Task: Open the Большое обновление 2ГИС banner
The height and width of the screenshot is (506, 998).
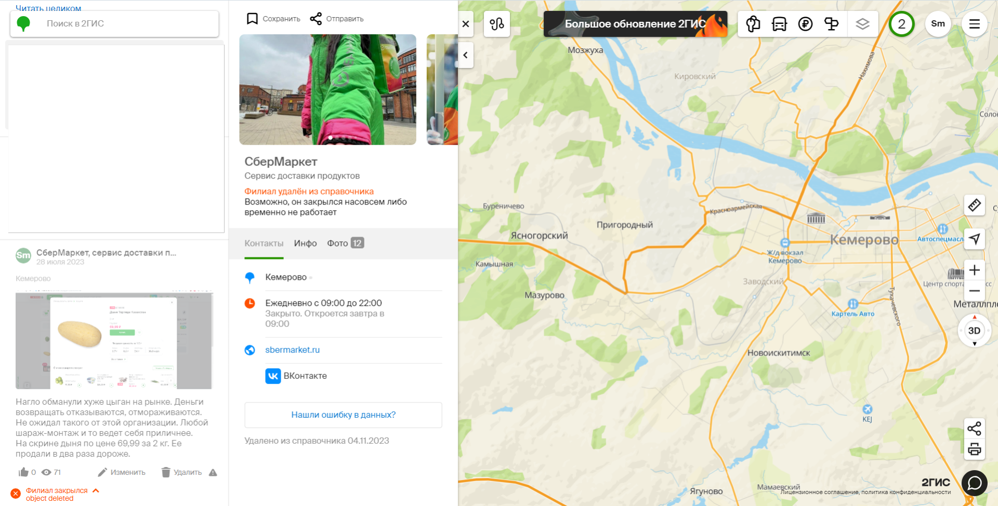Action: point(635,24)
